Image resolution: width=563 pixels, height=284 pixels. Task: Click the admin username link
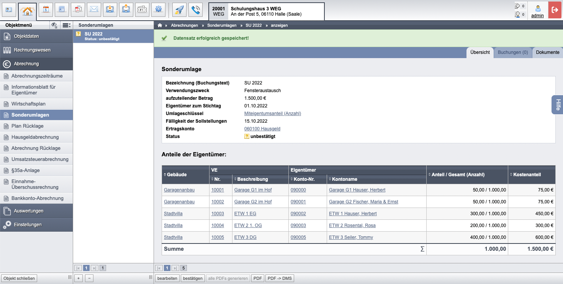pos(538,16)
